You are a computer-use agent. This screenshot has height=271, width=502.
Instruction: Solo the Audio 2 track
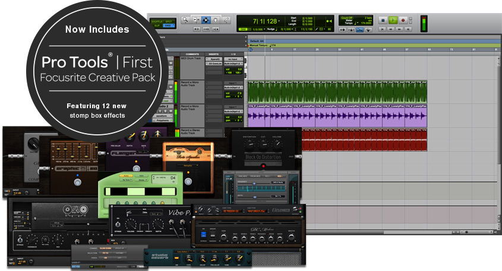coord(165,111)
